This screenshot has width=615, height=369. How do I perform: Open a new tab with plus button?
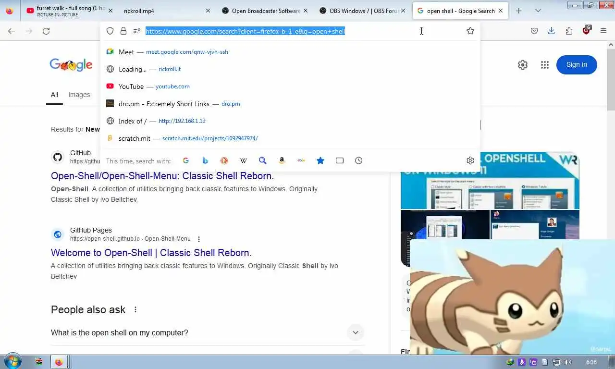tap(518, 11)
